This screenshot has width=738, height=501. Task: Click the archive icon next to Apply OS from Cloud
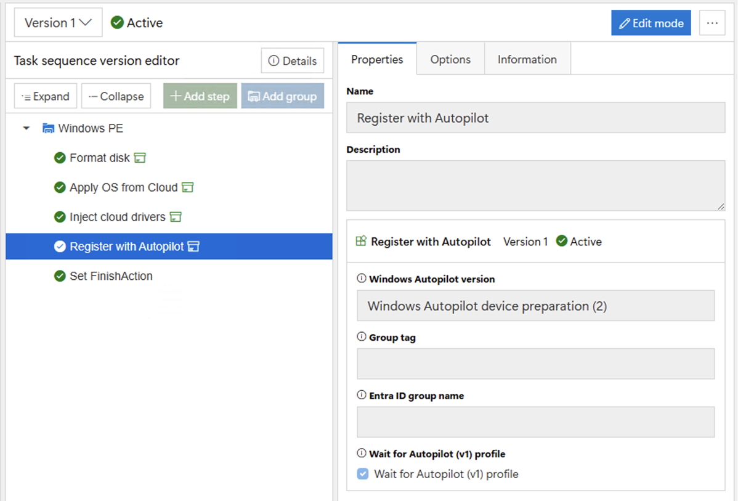188,187
